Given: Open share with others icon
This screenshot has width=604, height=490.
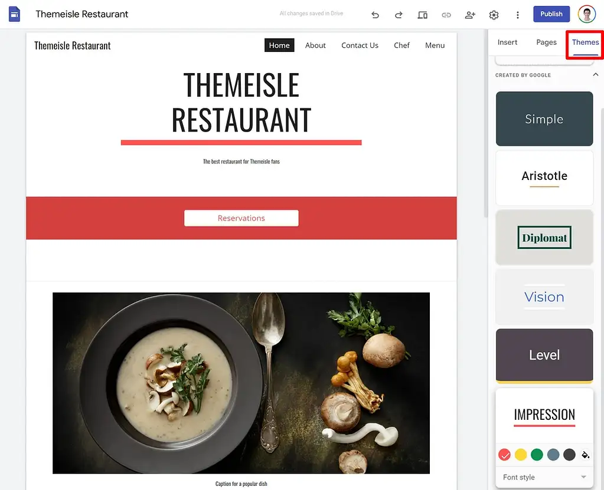Looking at the screenshot, I should (470, 15).
